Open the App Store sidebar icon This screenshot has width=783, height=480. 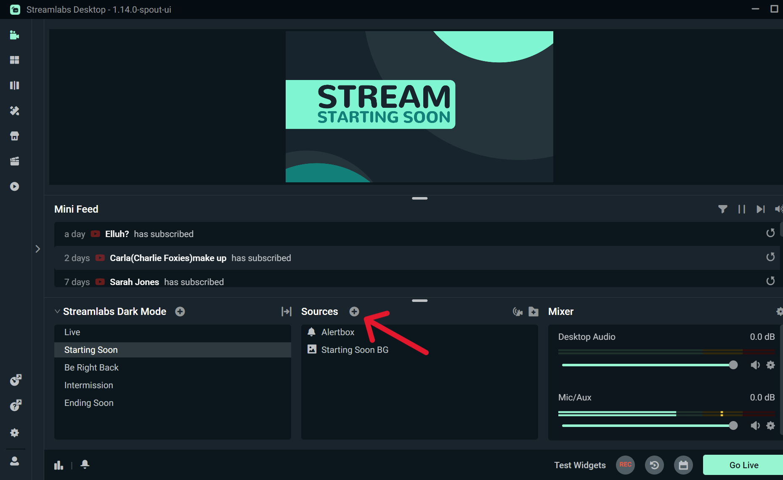pos(15,136)
